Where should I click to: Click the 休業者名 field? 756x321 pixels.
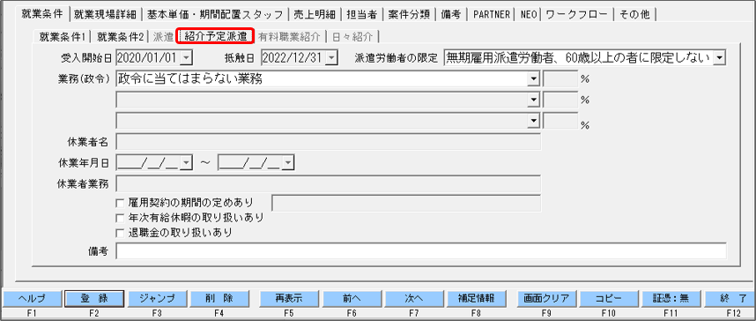(x=329, y=142)
